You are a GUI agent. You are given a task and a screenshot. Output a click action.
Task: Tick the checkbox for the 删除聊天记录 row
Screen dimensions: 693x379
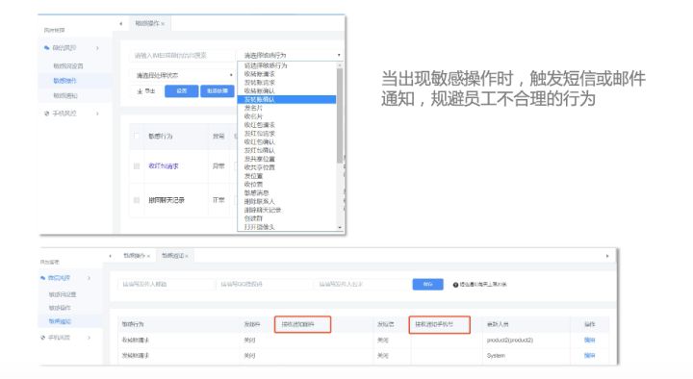pyautogui.click(x=137, y=200)
